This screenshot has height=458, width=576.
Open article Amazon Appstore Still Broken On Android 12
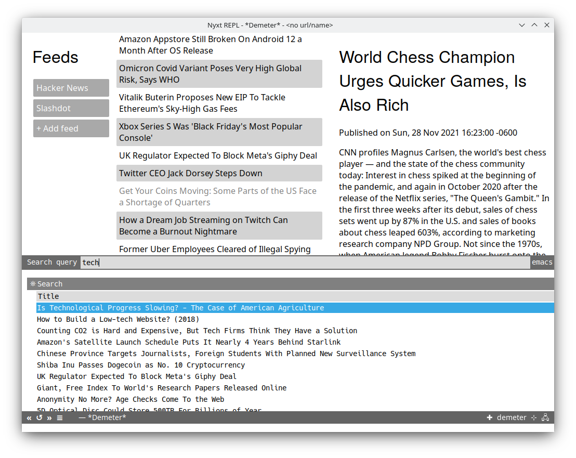[219, 45]
